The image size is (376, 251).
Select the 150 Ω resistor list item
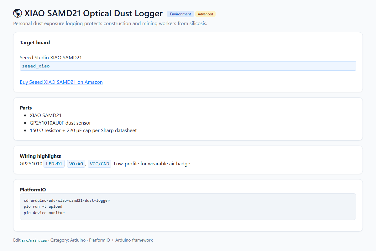[83, 131]
